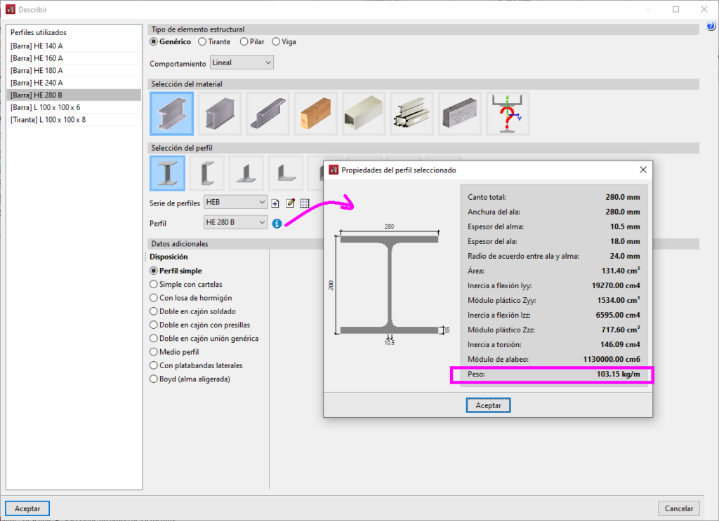719x521 pixels.
Task: Select the concrete block material icon
Action: click(x=460, y=114)
